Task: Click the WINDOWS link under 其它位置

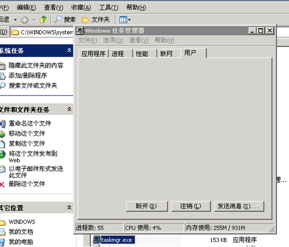Action: [22, 222]
